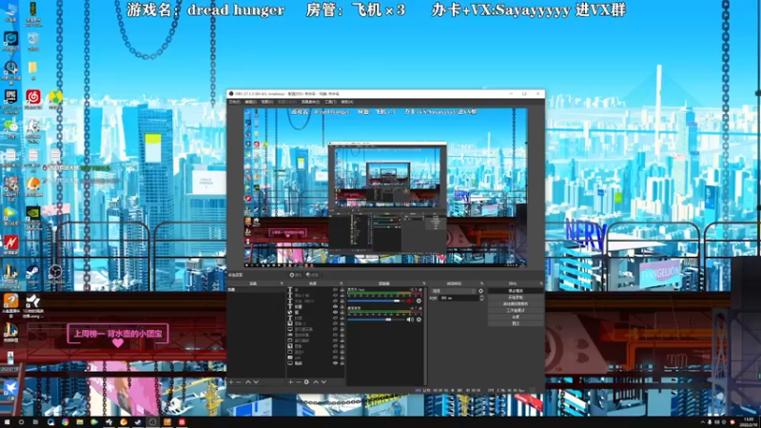This screenshot has height=428, width=761.
Task: Move source up in Sources panel
Action: pyautogui.click(x=316, y=382)
